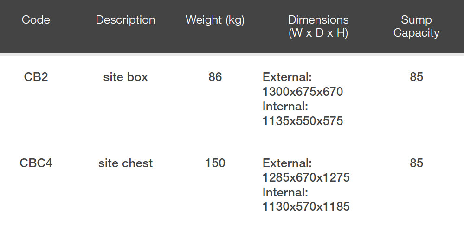Screen dimensions: 464x226
Task: Select the site chest description cell
Action: coord(125,163)
